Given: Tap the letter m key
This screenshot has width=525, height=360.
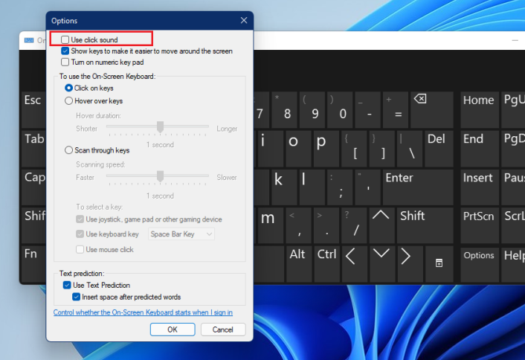Looking at the screenshot, I should point(271,225).
